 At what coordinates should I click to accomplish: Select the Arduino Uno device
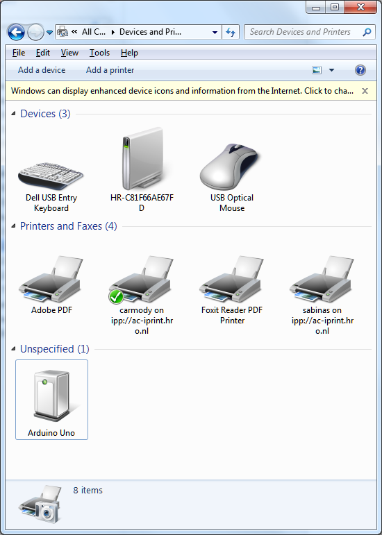click(51, 400)
